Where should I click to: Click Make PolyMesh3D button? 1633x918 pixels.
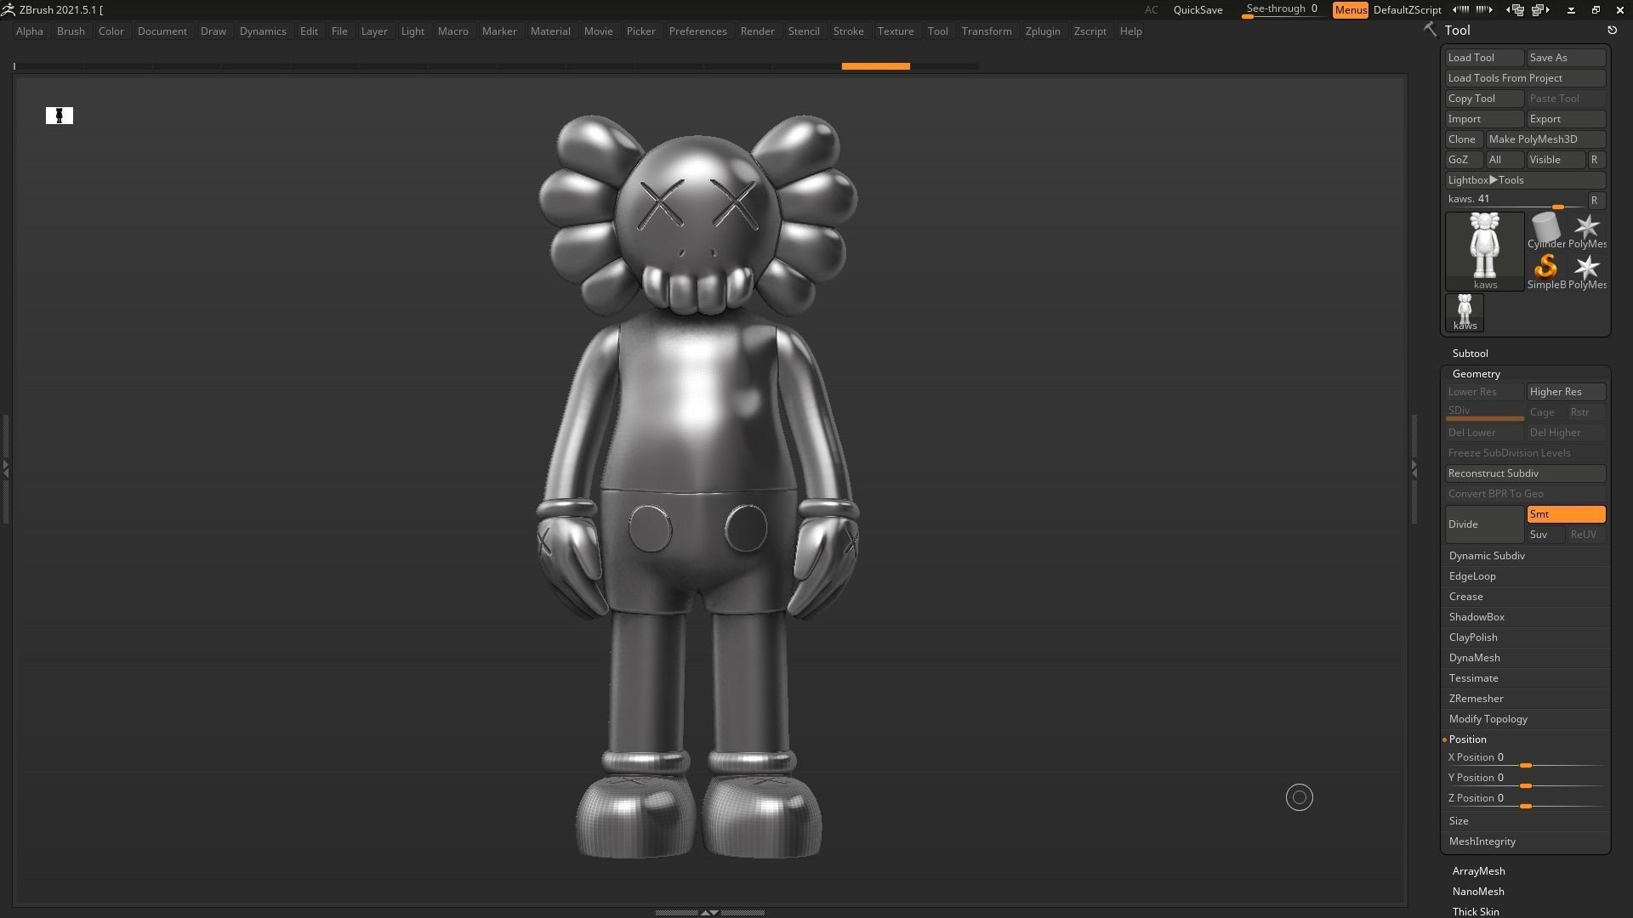tap(1545, 139)
